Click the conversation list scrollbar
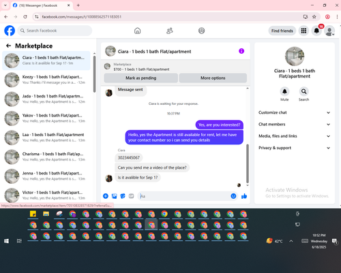This screenshot has height=273, width=341. [x=94, y=74]
